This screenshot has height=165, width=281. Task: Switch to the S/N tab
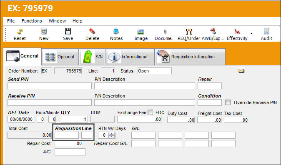click(x=92, y=57)
